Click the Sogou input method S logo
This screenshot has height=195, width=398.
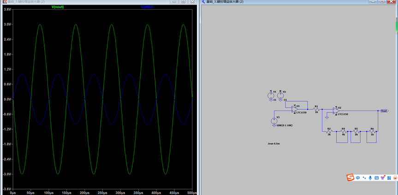351,178
